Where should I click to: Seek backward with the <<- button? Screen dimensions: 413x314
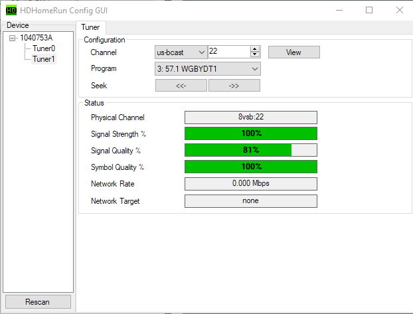click(x=181, y=86)
